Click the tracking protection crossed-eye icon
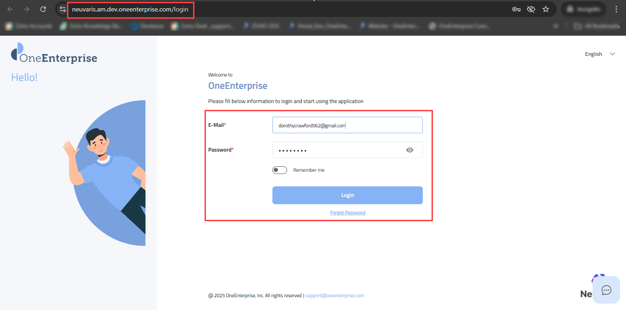Screen dimensions: 626x310 tap(531, 9)
